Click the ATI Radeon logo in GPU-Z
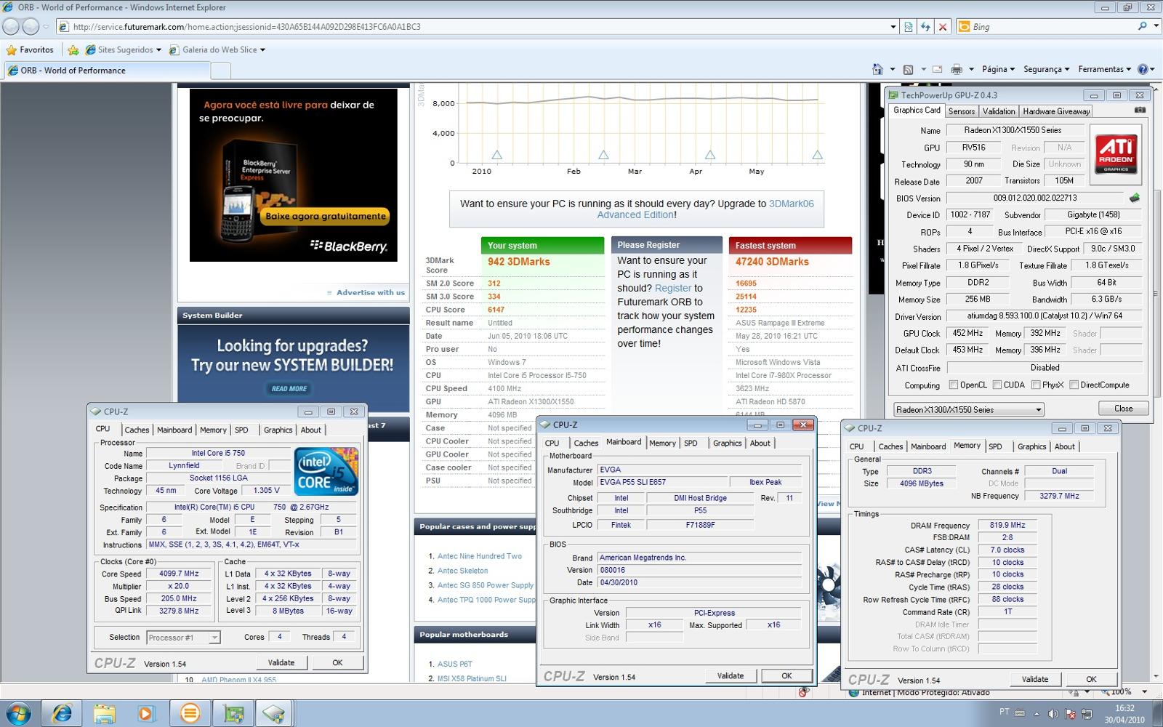 (1116, 154)
